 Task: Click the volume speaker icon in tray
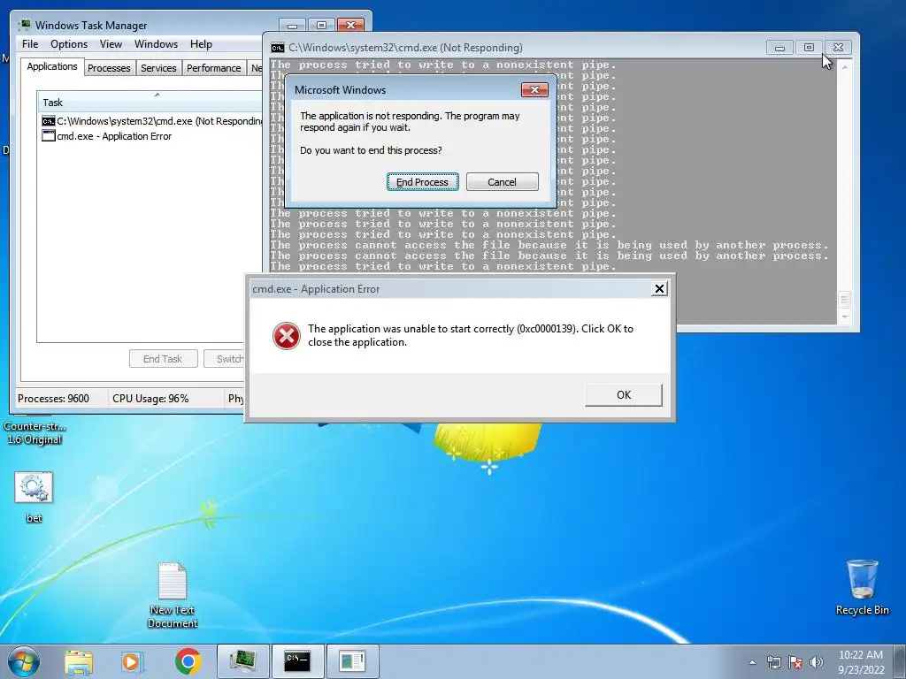pyautogui.click(x=817, y=662)
